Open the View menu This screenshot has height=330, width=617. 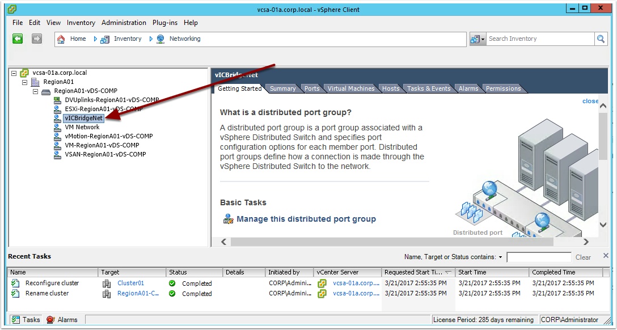(53, 23)
